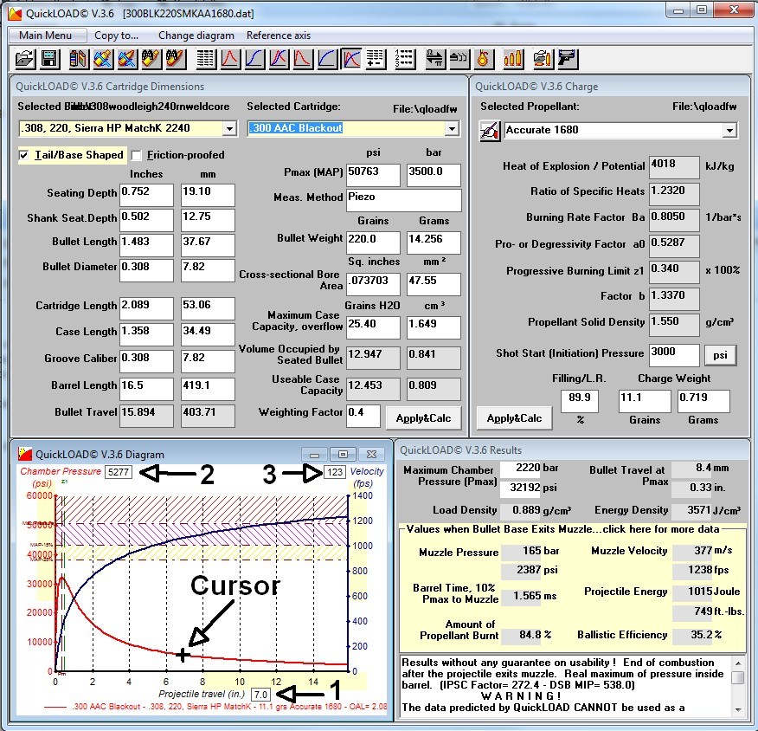Click the Projectile travel value box

coord(261,695)
